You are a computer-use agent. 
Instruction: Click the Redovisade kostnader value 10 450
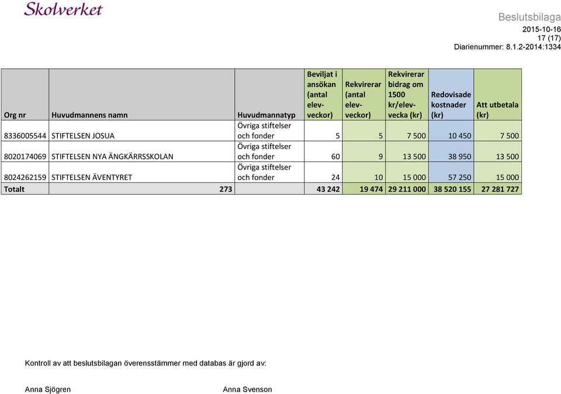click(459, 136)
